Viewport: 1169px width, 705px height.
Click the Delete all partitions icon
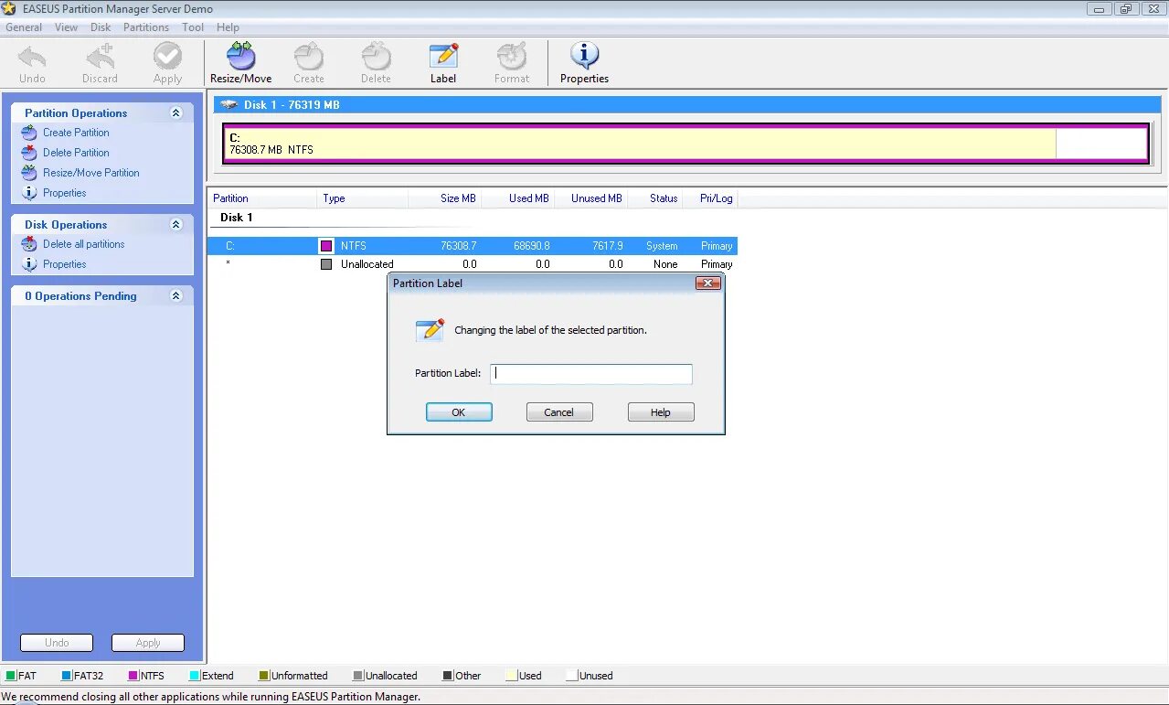pos(29,244)
